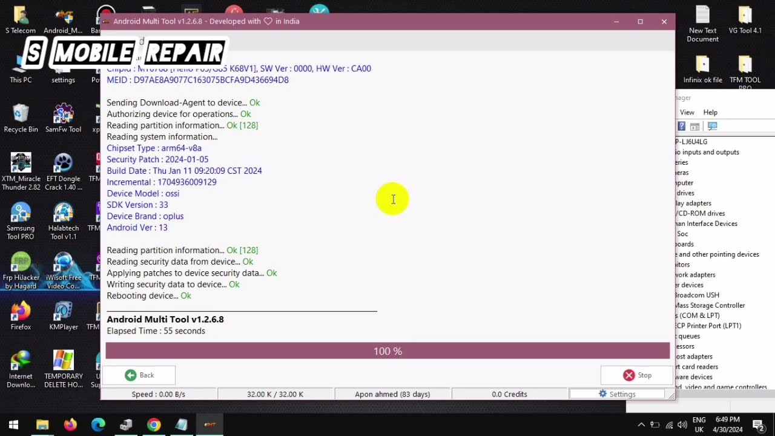Open the EFT Dongle Crack desktop icon

coord(63,172)
